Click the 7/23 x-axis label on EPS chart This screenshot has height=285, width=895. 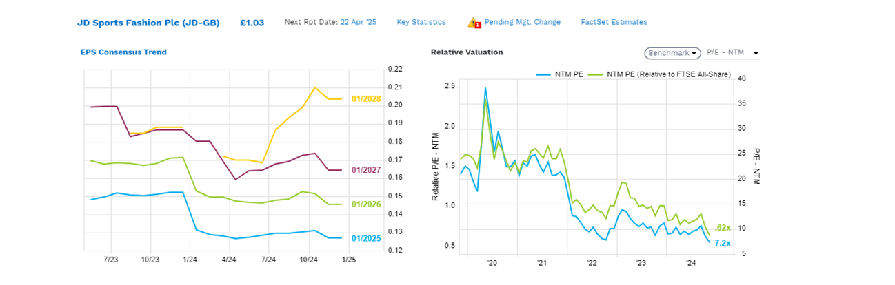pos(110,260)
